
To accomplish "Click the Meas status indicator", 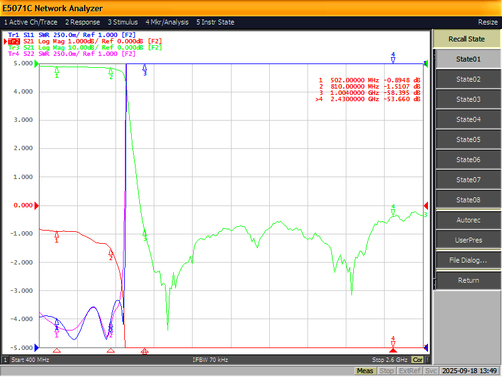I will coord(365,371).
